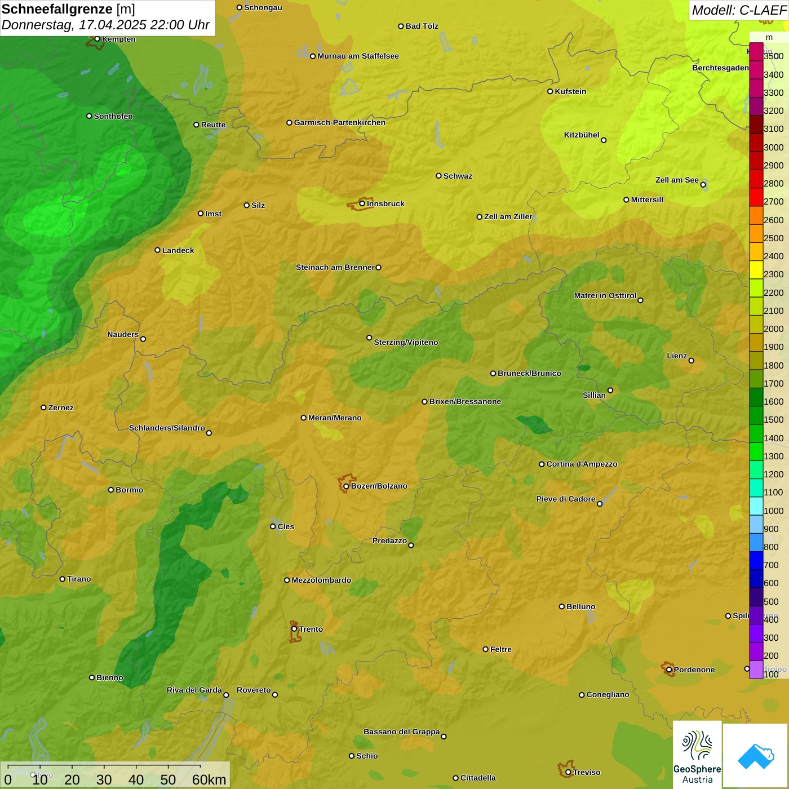789x789 pixels.
Task: Click the date Donnerstag, 17.04.2025 22:00 Uhr
Action: tap(105, 25)
